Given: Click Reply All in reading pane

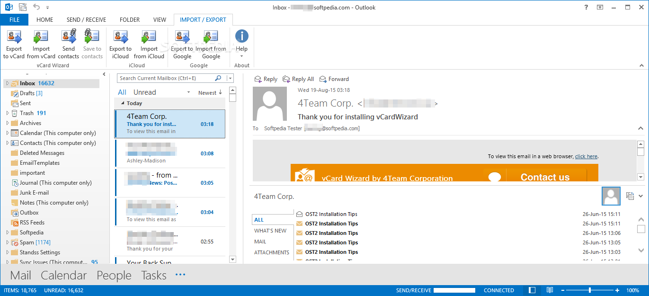Looking at the screenshot, I should coord(298,79).
